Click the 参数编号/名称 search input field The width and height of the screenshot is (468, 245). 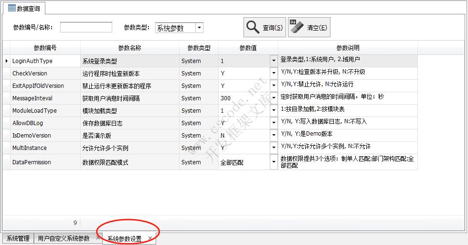[86, 28]
